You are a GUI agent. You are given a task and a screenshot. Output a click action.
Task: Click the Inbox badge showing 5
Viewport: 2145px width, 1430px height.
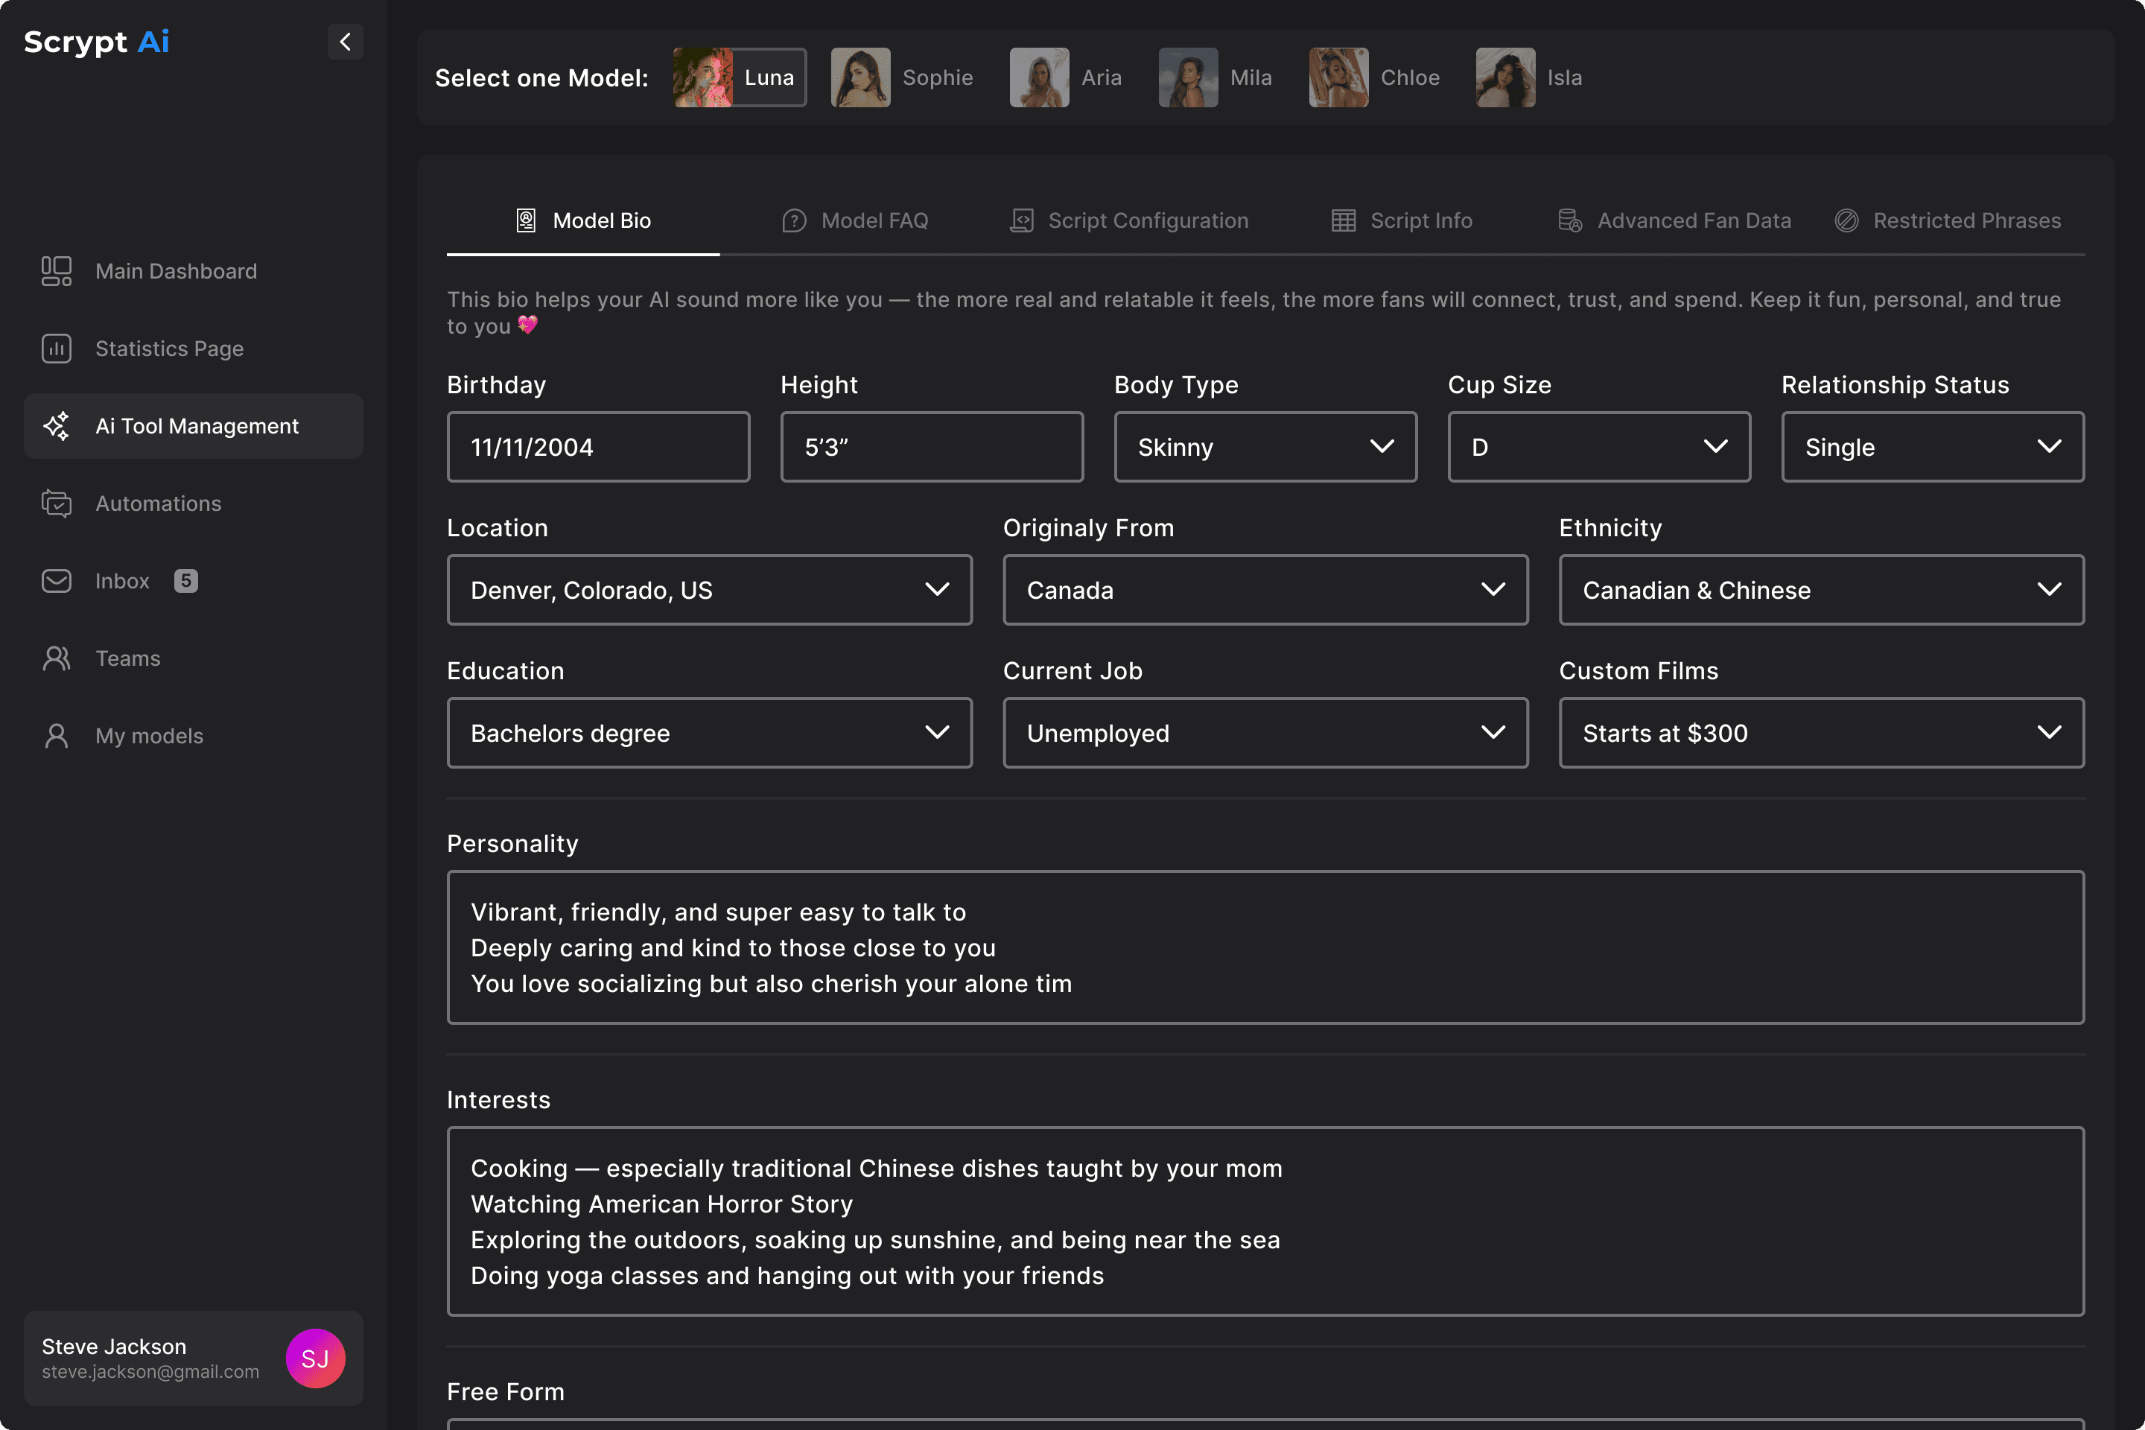tap(186, 581)
